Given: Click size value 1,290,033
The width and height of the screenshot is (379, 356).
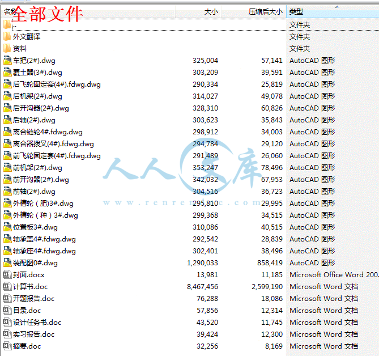Looking at the screenshot, I should tap(203, 263).
